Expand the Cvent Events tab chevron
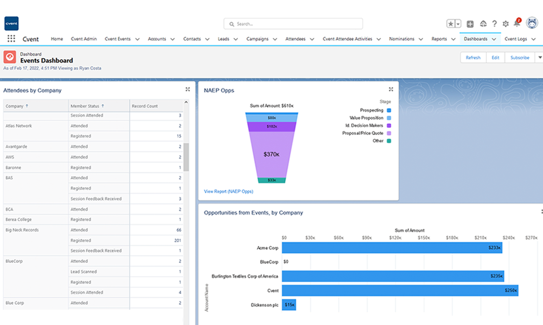The width and height of the screenshot is (543, 325). pos(138,39)
